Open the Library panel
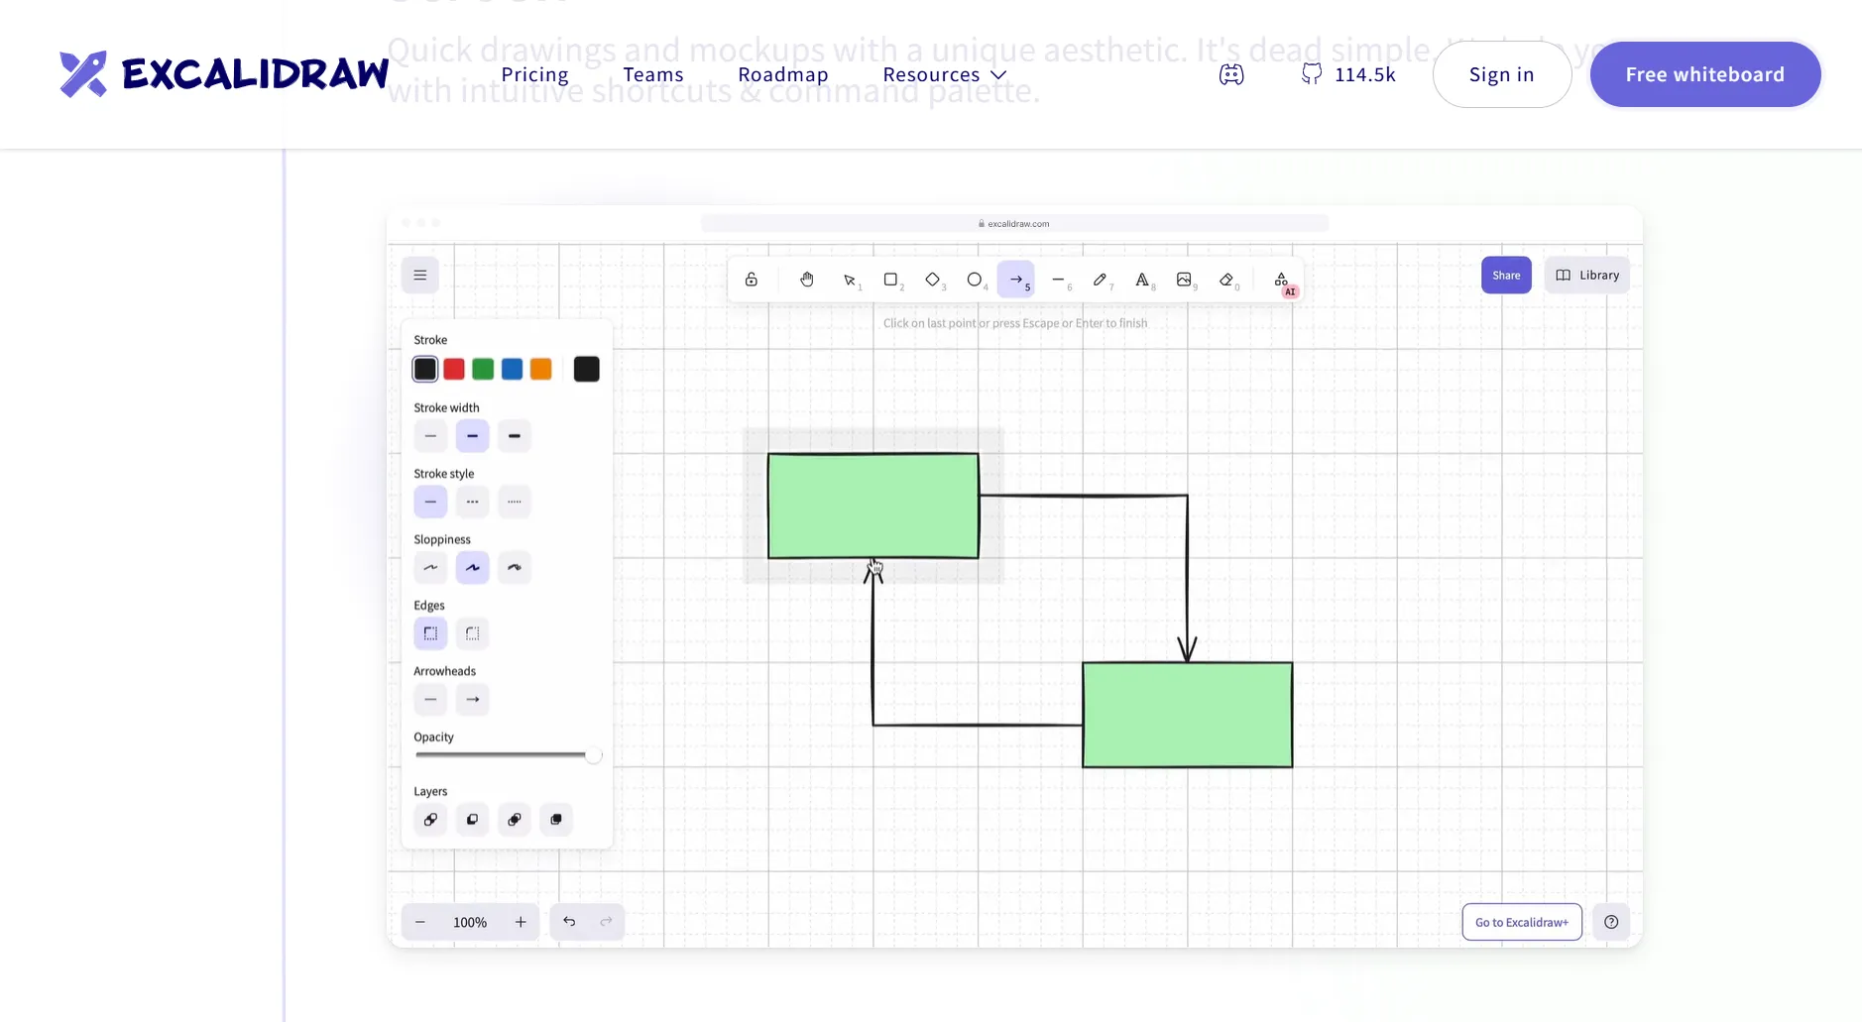1862x1022 pixels. point(1586,276)
